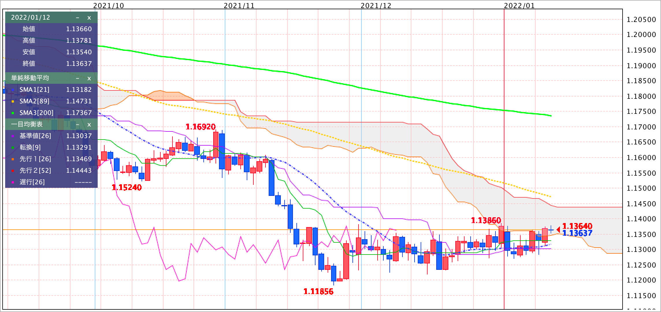Image resolution: width=661 pixels, height=312 pixels.
Task: Click the 1.11856 low price label
Action: [x=318, y=291]
